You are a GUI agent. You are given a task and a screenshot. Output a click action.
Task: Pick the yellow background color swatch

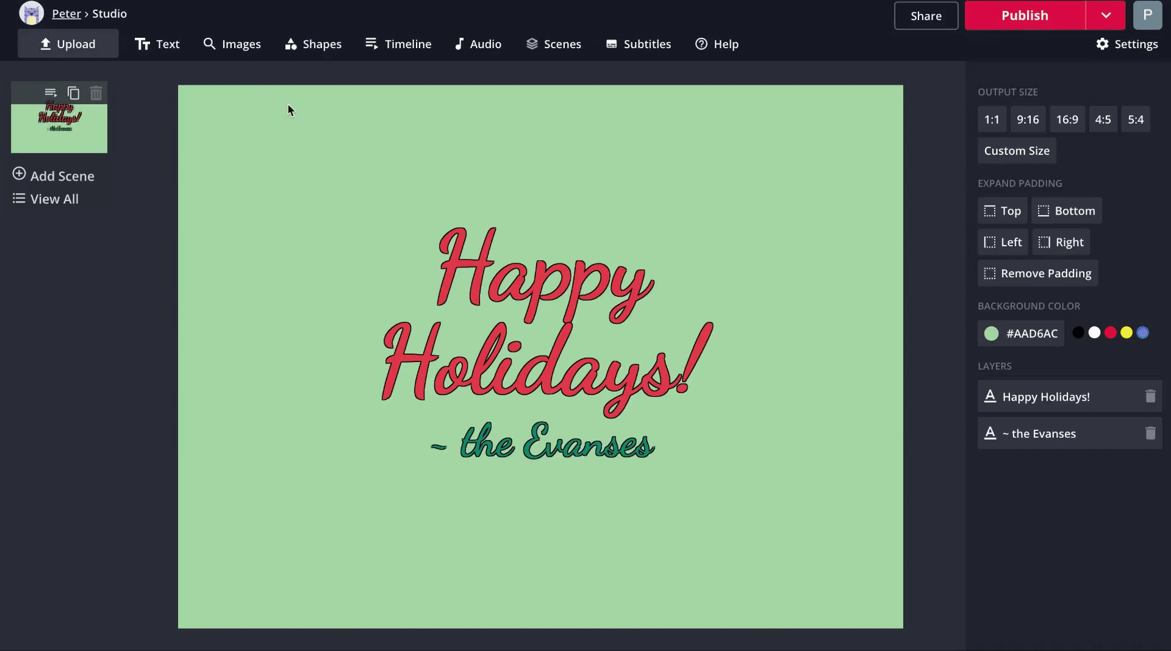click(1126, 333)
